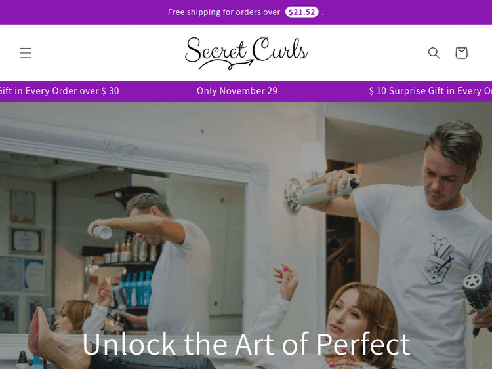Click the left Gift in Every Order over $ 30 text
The image size is (492, 369).
pos(60,91)
